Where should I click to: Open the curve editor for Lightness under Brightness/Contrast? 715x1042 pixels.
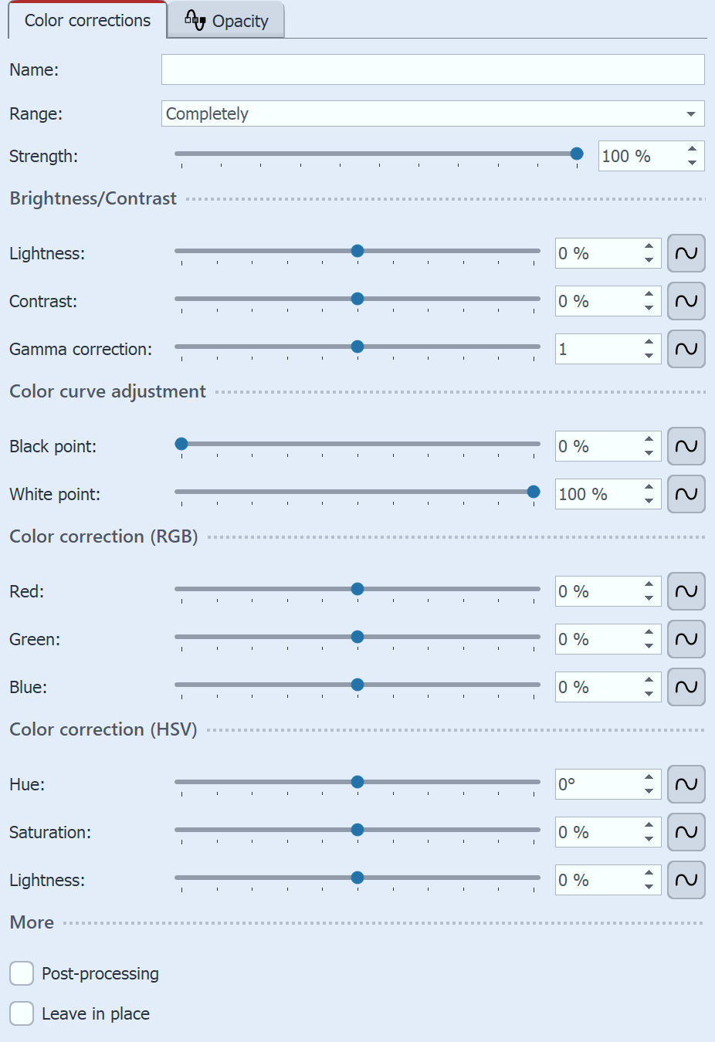(686, 253)
